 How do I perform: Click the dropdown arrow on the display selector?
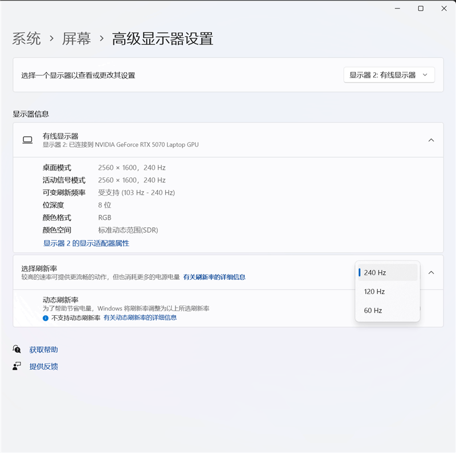pos(426,75)
